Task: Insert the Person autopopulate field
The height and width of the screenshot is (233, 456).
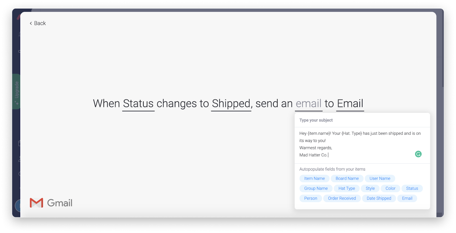Action: coord(310,198)
